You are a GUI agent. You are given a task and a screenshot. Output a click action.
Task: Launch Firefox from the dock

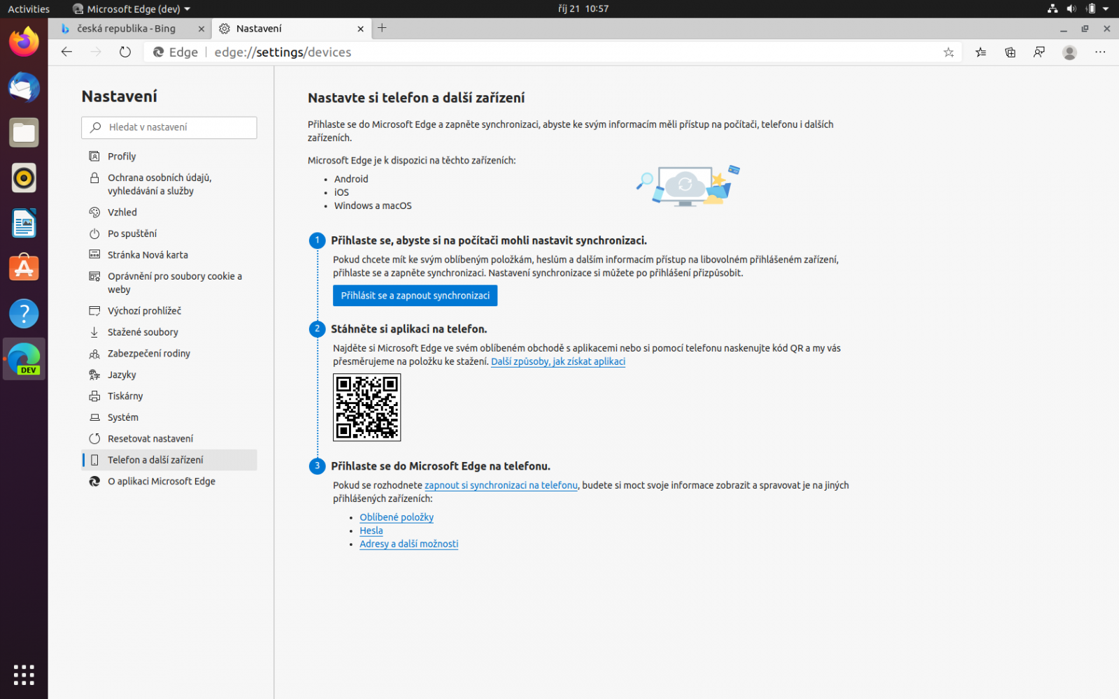24,42
